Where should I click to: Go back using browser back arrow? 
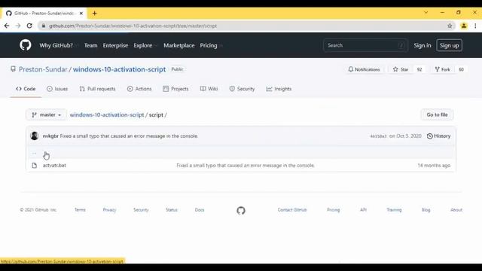(x=7, y=26)
